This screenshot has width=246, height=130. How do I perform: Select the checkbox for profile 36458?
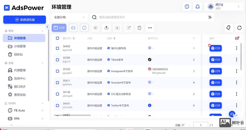pos(57,48)
